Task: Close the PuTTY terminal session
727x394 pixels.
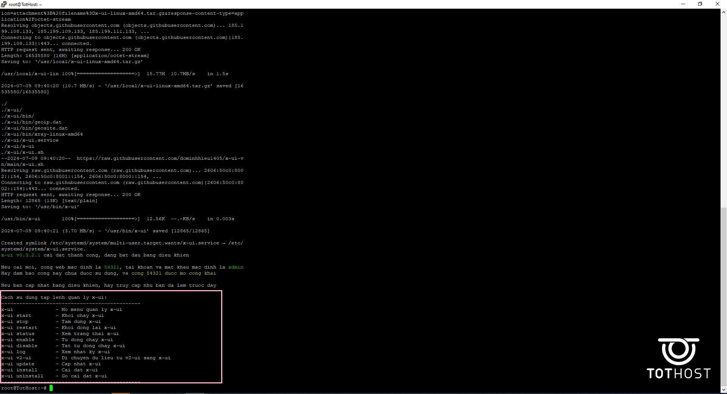Action: tap(717, 4)
